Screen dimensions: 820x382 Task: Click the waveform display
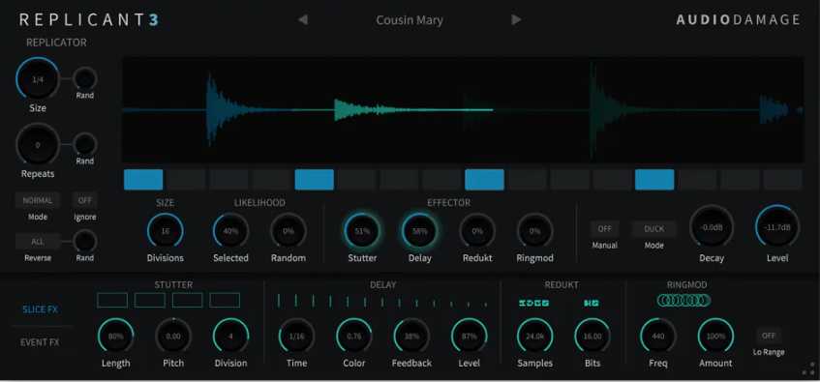pyautogui.click(x=463, y=109)
